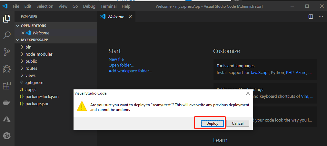
Task: Click the Start section heading
Action: [115, 51]
